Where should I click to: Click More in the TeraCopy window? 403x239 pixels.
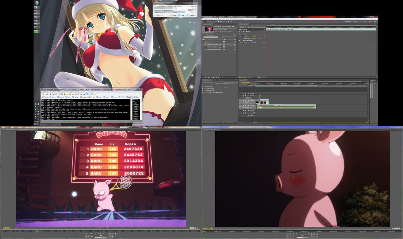click(x=158, y=15)
